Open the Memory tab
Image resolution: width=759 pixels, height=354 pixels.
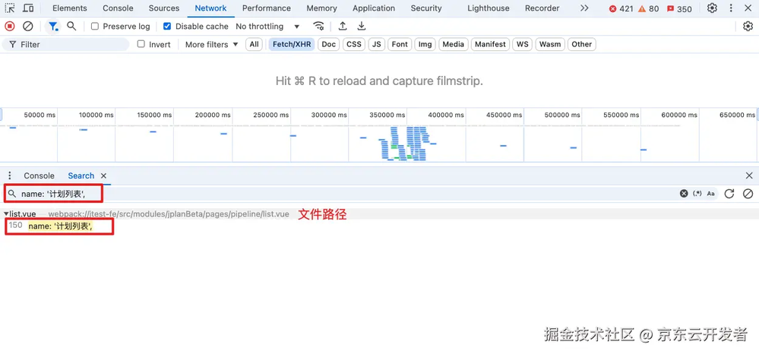click(x=322, y=8)
